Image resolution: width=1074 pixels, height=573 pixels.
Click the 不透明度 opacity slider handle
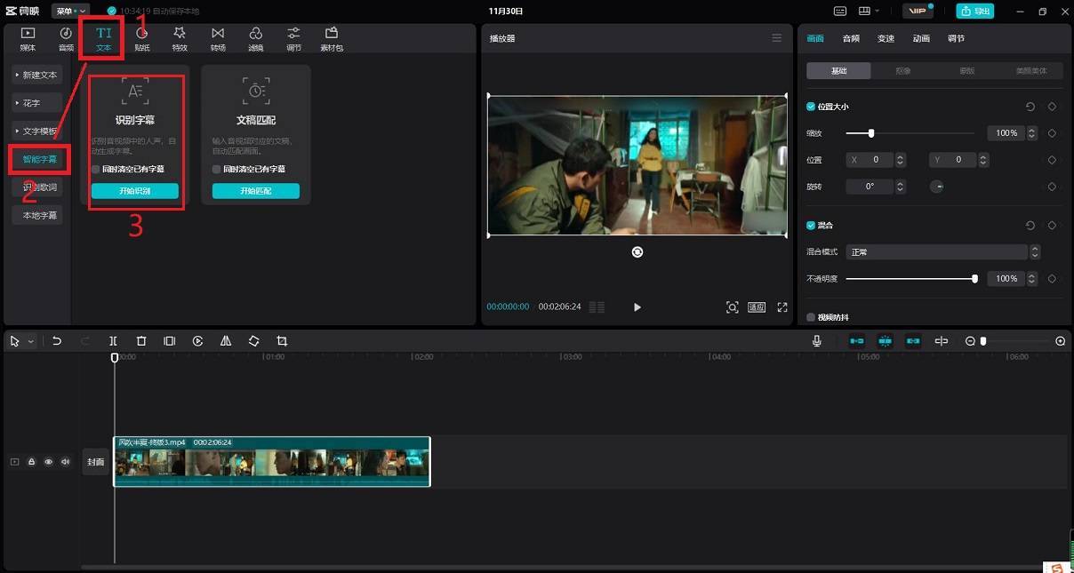pos(975,279)
